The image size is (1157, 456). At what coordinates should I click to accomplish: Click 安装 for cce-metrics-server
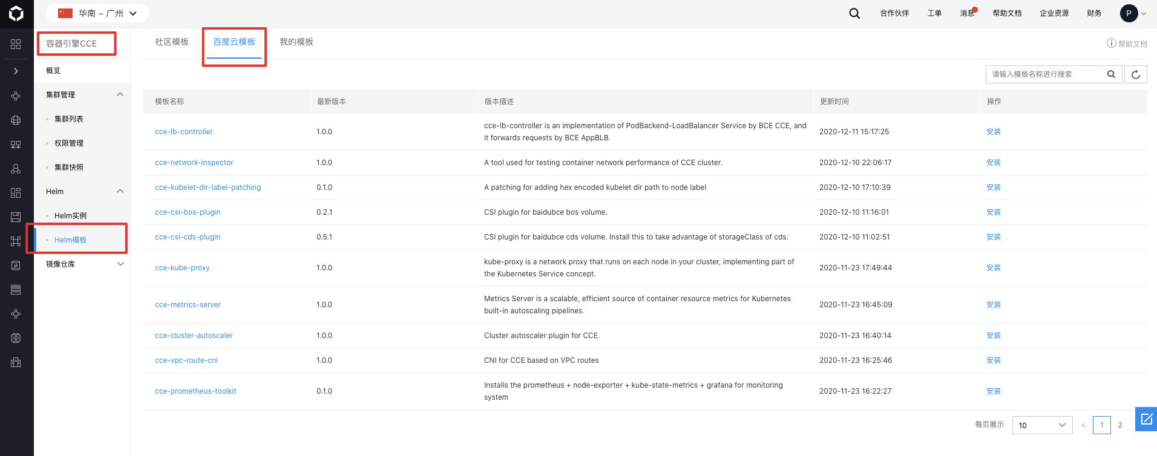coord(994,305)
